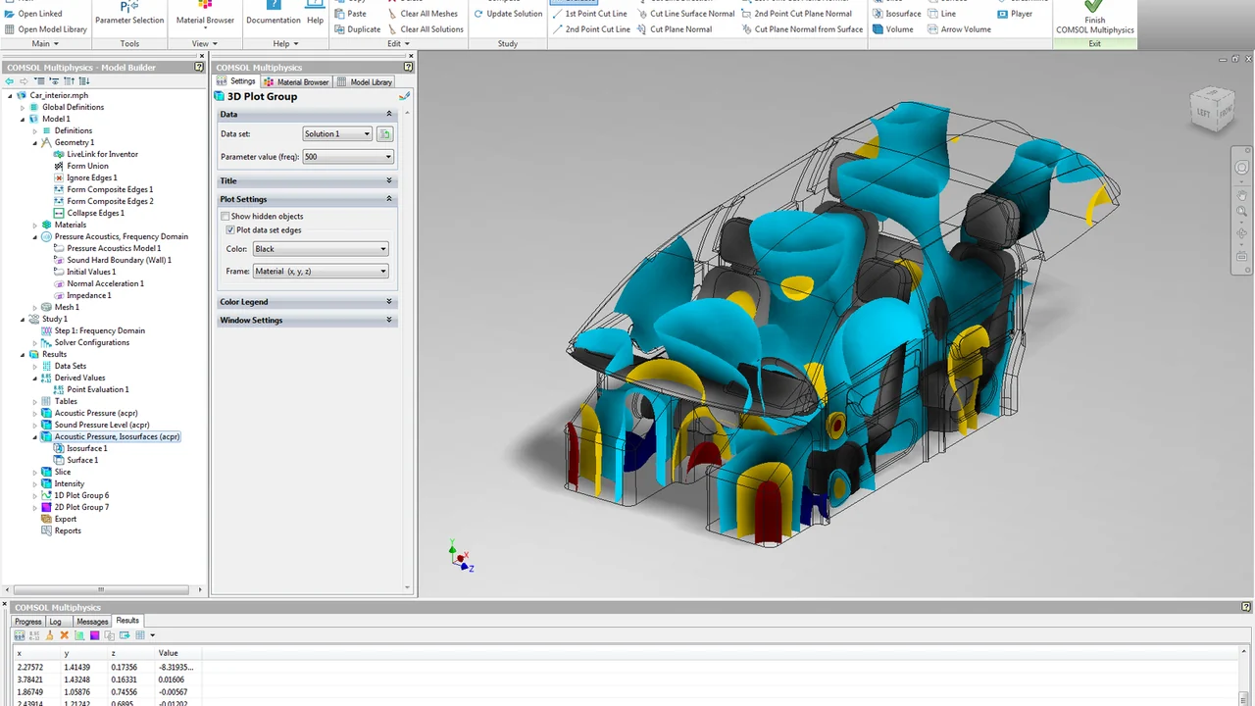Select Normal Acceleration 1 tree node
The image size is (1255, 706).
[105, 284]
